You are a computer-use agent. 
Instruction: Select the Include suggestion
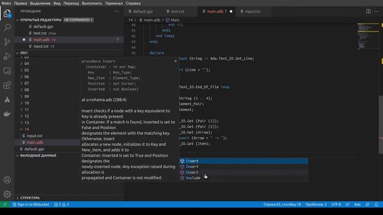click(x=244, y=178)
